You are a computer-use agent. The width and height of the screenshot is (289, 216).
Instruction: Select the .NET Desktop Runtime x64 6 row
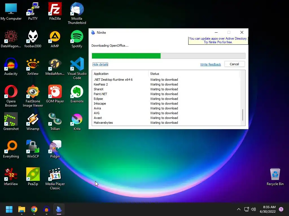tap(166, 80)
